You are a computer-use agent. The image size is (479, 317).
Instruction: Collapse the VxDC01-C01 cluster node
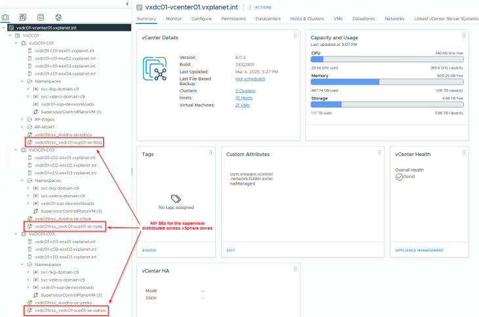[15, 43]
